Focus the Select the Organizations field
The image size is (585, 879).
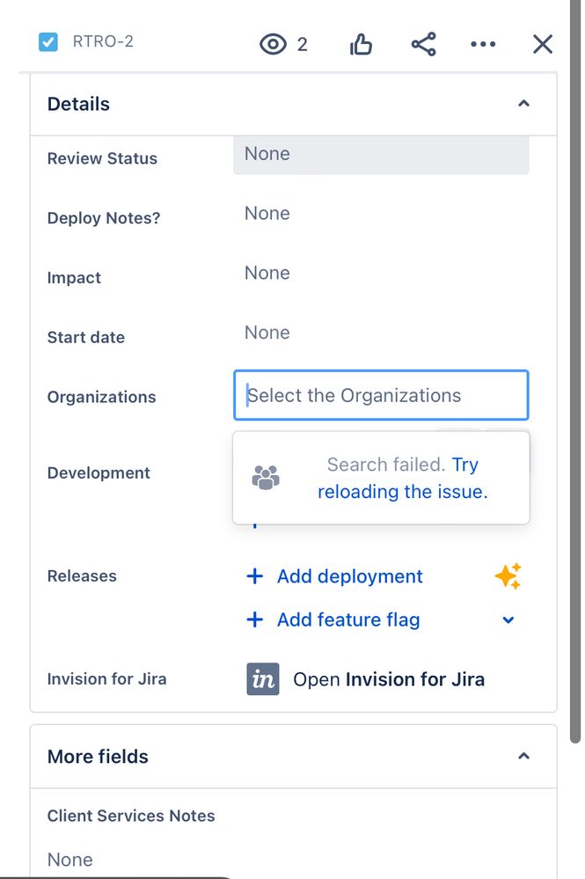pos(381,395)
